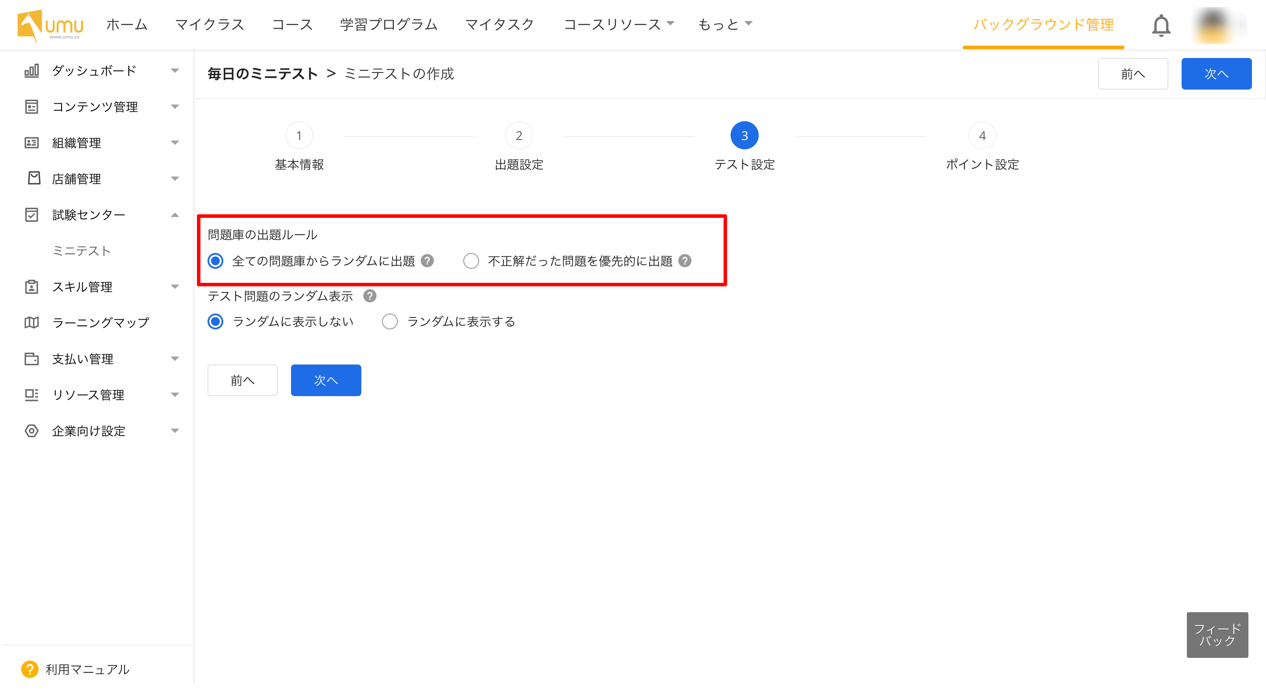This screenshot has height=693, width=1266.
Task: Click the UMU logo
Action: (50, 25)
